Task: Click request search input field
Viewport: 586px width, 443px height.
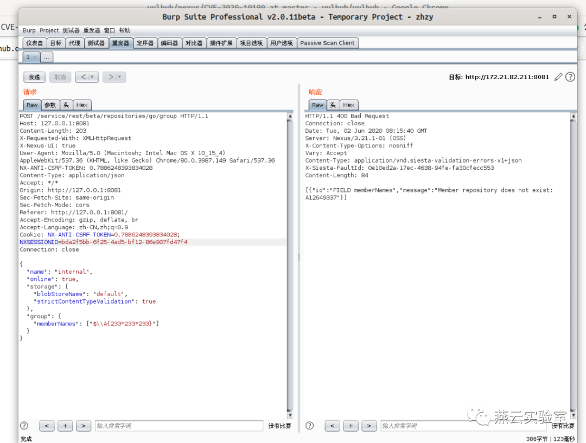Action: [x=179, y=426]
